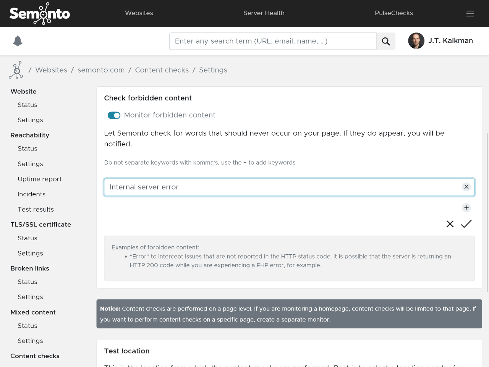Open Settings under Mixed content

pyautogui.click(x=30, y=341)
